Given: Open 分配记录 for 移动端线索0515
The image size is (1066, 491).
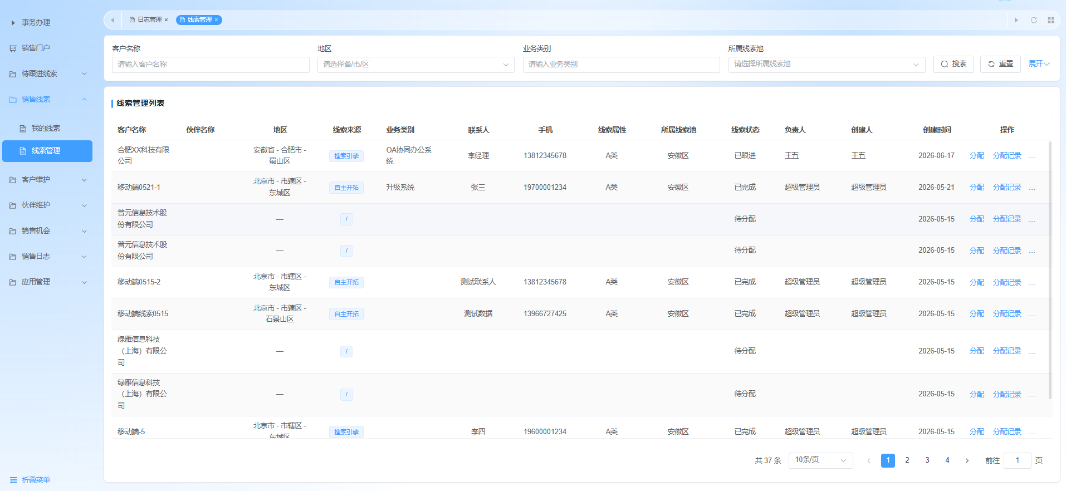Looking at the screenshot, I should (x=1007, y=314).
